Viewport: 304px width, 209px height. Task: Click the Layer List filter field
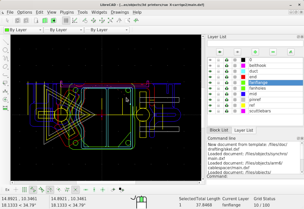[x=255, y=43]
